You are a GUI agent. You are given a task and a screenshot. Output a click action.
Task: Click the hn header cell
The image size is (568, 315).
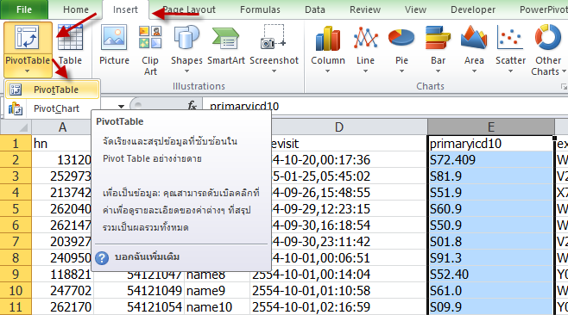pyautogui.click(x=62, y=144)
